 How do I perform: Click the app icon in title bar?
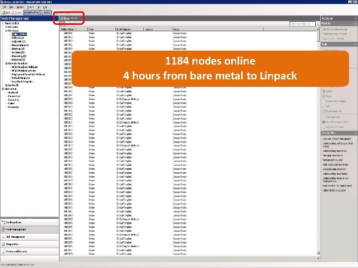point(1,2)
